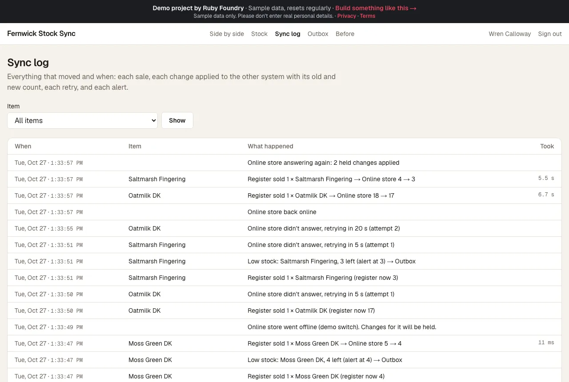The image size is (569, 382).
Task: Click Saltmarsh Fingering 'retrying in 5 s (attempt 1)' entry
Action: tap(321, 245)
